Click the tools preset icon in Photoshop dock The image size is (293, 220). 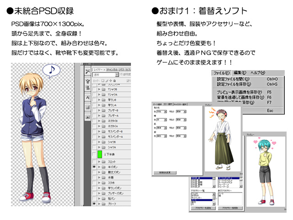click(x=87, y=71)
